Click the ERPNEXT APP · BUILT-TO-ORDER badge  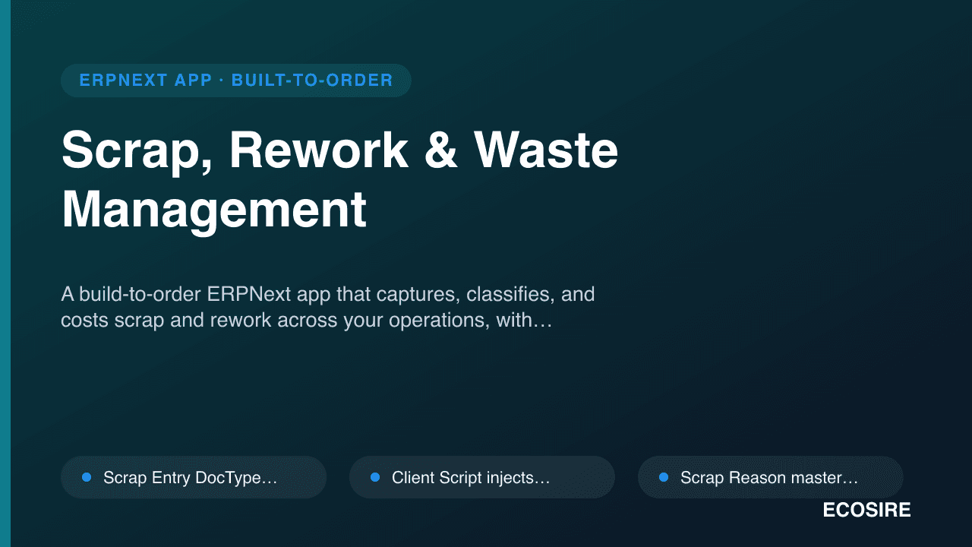pos(236,81)
